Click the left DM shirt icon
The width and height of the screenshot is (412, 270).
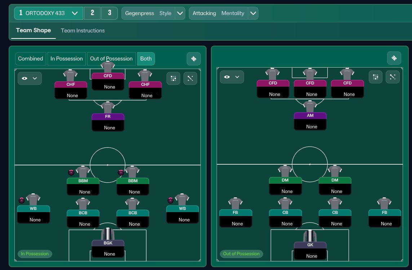[285, 171]
